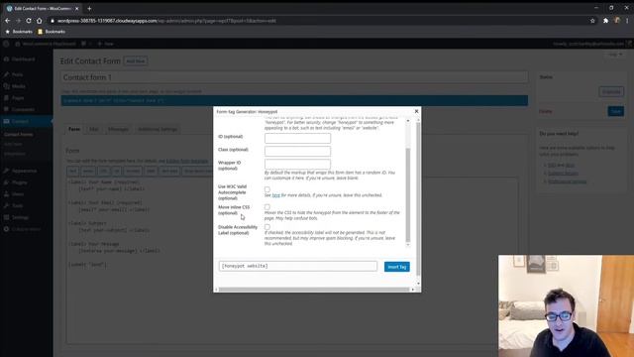
Task: Tick the Move inline CSS checkbox
Action: click(267, 207)
